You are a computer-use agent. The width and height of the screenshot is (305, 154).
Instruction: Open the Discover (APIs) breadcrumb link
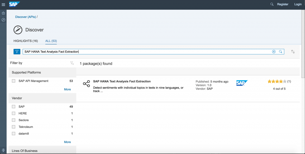26,17
